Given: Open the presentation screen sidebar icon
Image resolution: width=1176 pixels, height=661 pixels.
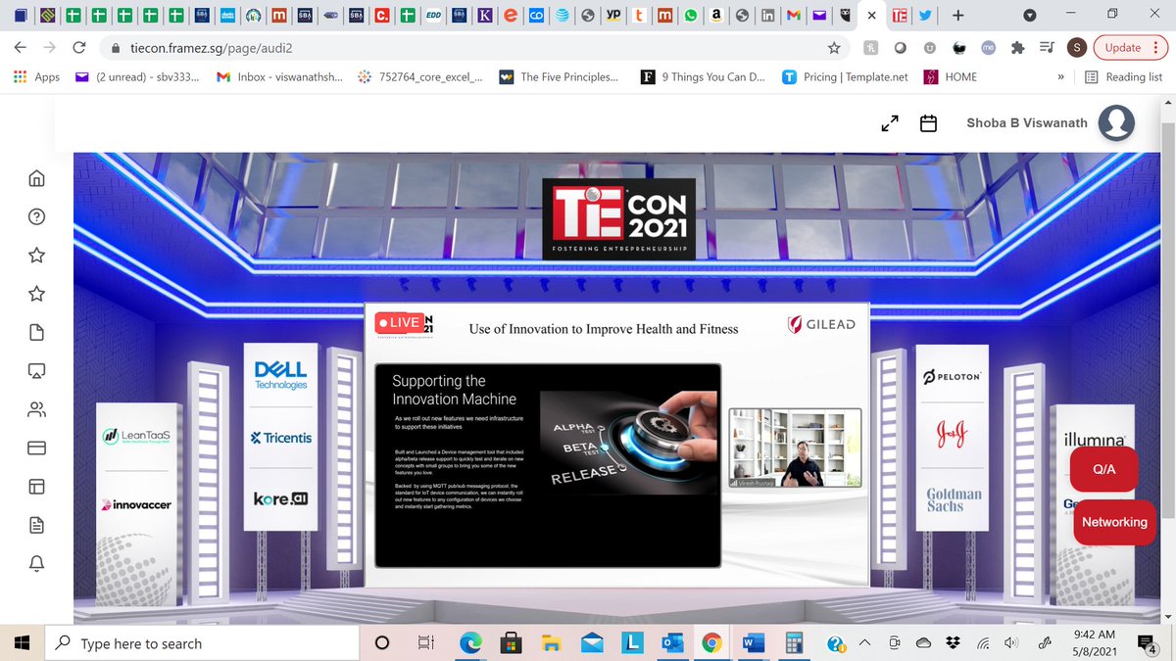Looking at the screenshot, I should coord(36,371).
